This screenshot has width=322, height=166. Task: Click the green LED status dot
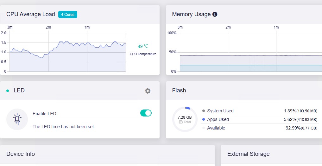point(8,91)
